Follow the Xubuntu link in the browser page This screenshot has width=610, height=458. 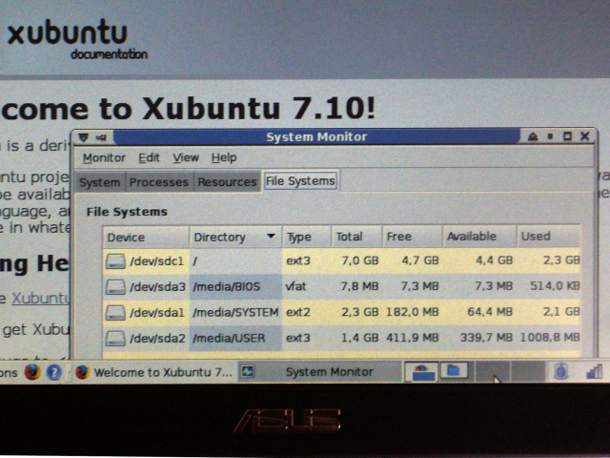click(x=40, y=299)
